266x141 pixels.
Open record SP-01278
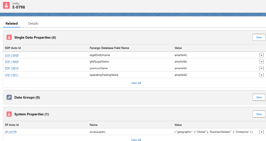[x=11, y=132]
